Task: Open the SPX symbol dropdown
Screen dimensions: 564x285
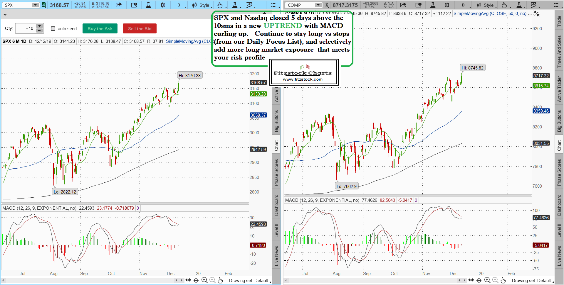Action: click(x=35, y=5)
